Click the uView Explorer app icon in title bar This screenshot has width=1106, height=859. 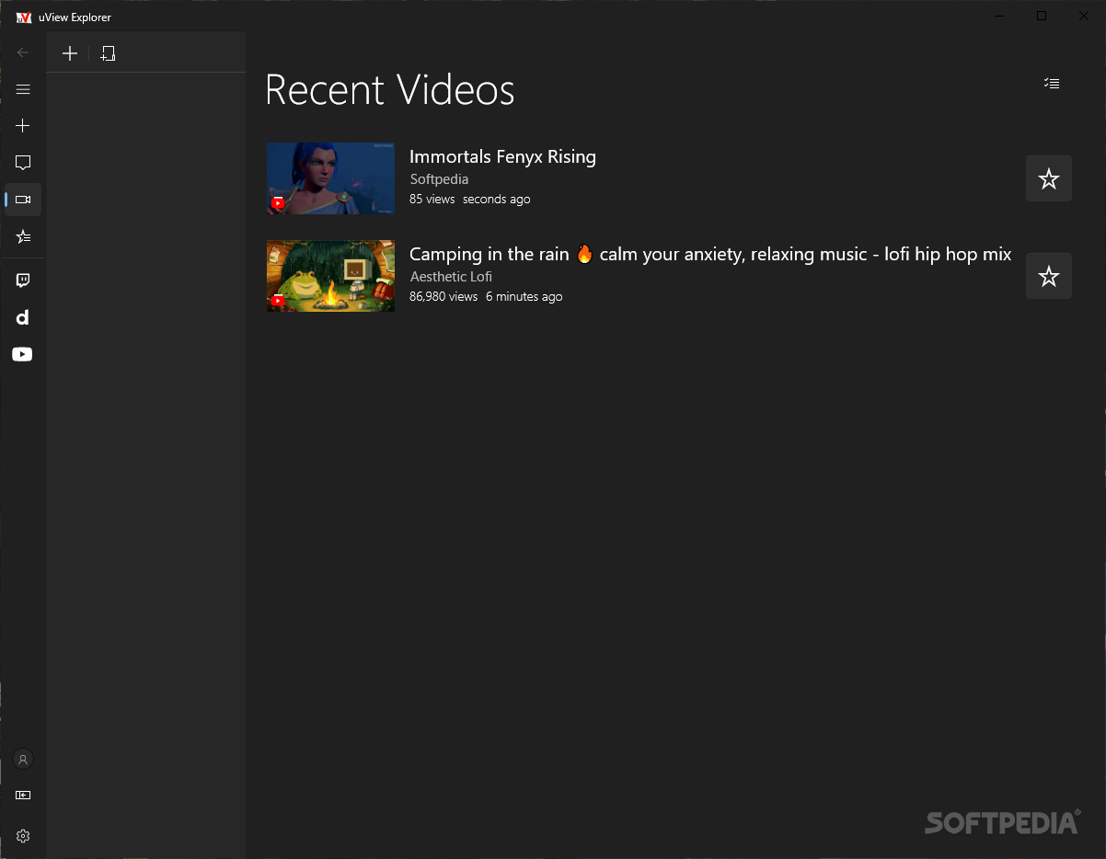pos(24,17)
